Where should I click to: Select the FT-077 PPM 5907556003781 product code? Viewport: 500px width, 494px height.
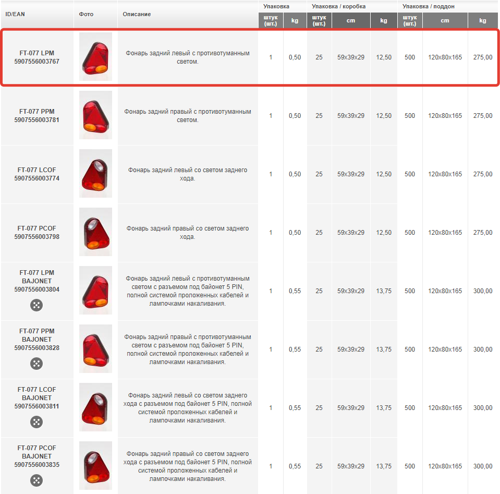(x=36, y=116)
